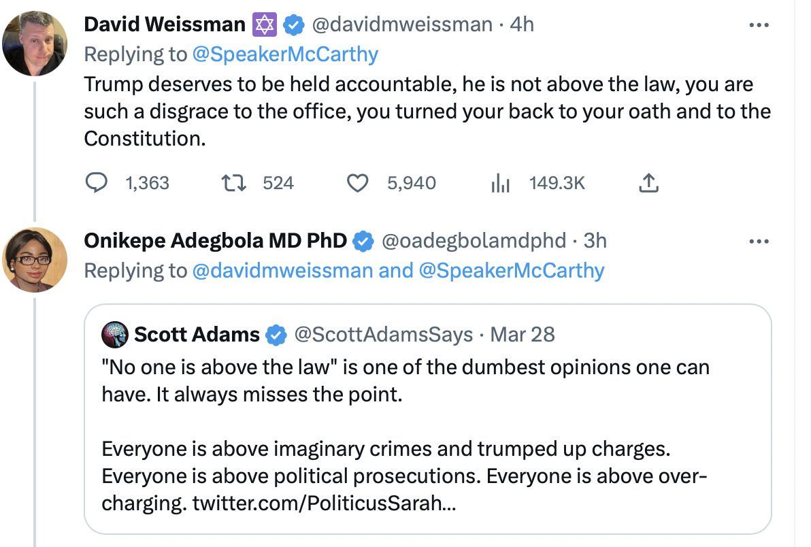Screen dimensions: 811x547
Task: Open the @davidmweissman mention in reply line
Action: [282, 270]
